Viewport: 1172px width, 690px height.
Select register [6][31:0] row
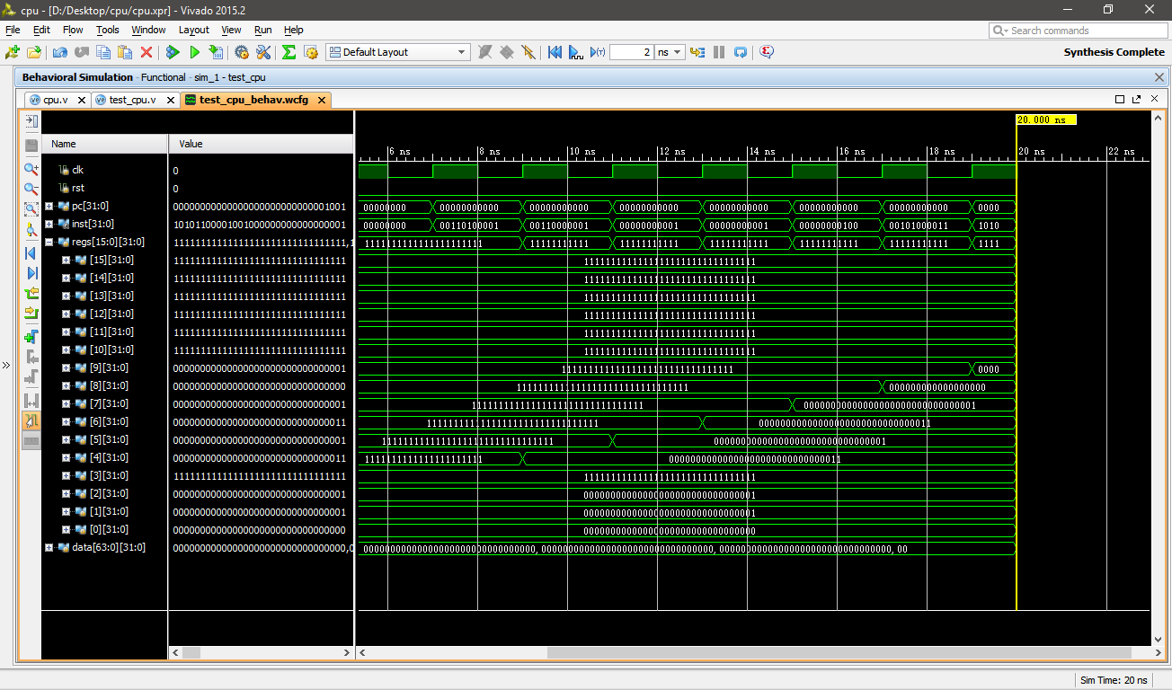point(104,421)
